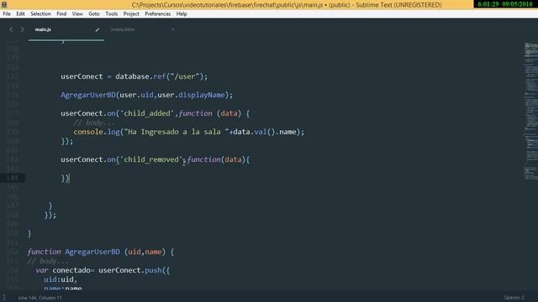
Task: Open the Selection menu
Action: (x=40, y=13)
